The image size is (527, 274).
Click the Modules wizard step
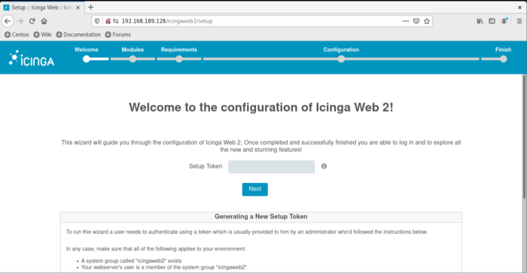[133, 50]
